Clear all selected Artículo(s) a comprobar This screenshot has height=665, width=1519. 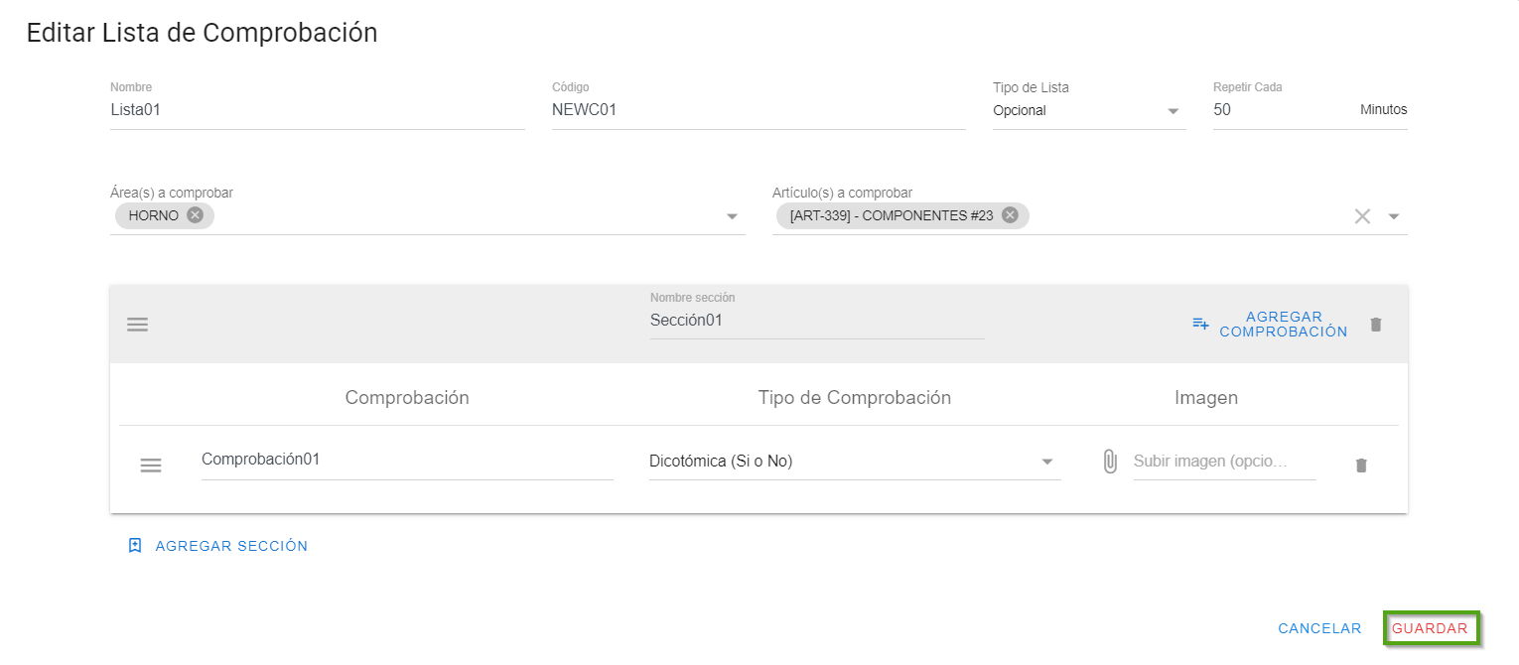[x=1362, y=216]
